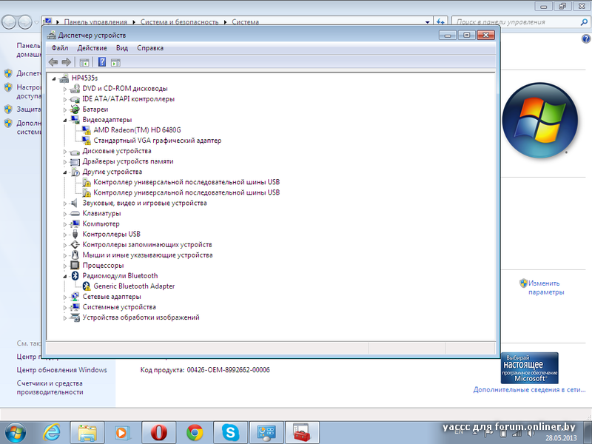Click the Звуковые, видео и игровые устройства speaker icon
Image resolution: width=592 pixels, height=444 pixels.
click(x=75, y=203)
